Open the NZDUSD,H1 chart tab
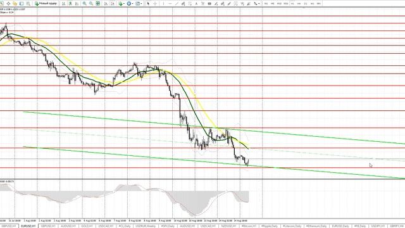This screenshot has height=228, width=405. pyautogui.click(x=229, y=226)
